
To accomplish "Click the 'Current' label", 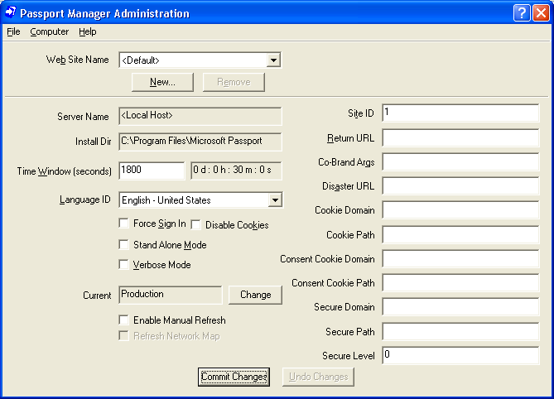I will click(x=97, y=296).
